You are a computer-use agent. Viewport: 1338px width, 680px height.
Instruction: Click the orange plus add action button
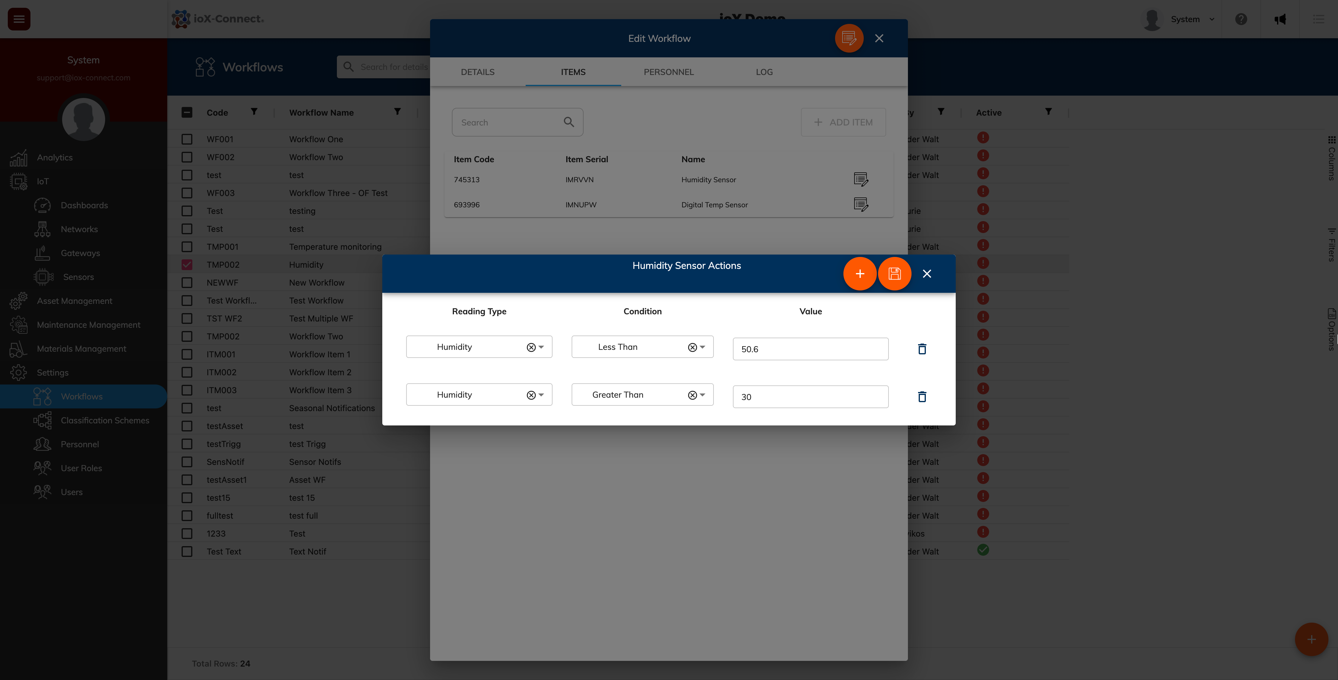[860, 274]
